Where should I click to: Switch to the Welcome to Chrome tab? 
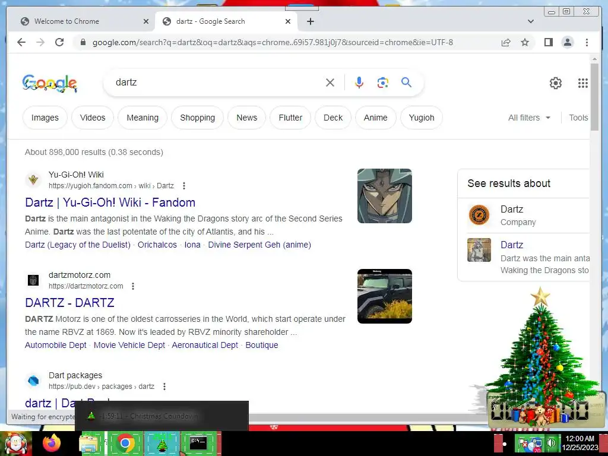(x=82, y=21)
